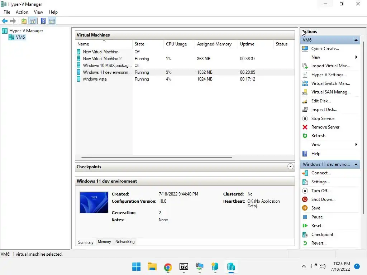Click the Checkpoint icon

click(x=305, y=235)
